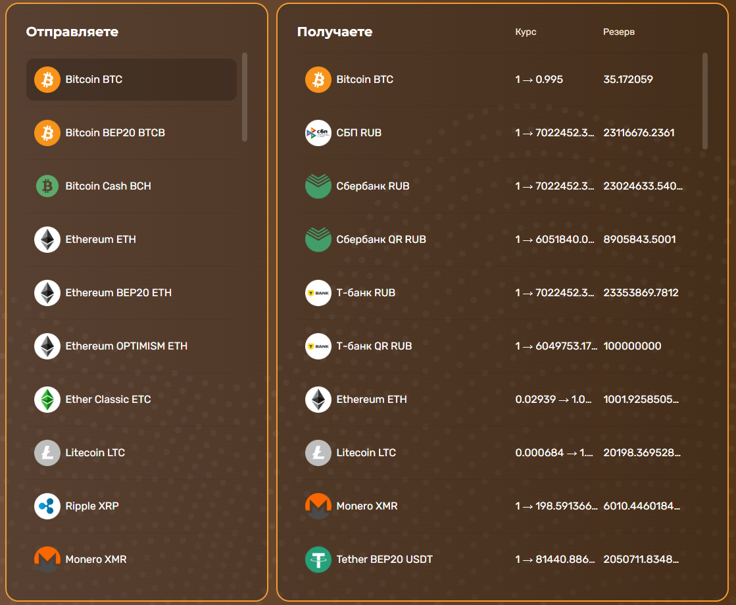
Task: Click the rate 0.02939 → 1.0… value
Action: tap(553, 399)
